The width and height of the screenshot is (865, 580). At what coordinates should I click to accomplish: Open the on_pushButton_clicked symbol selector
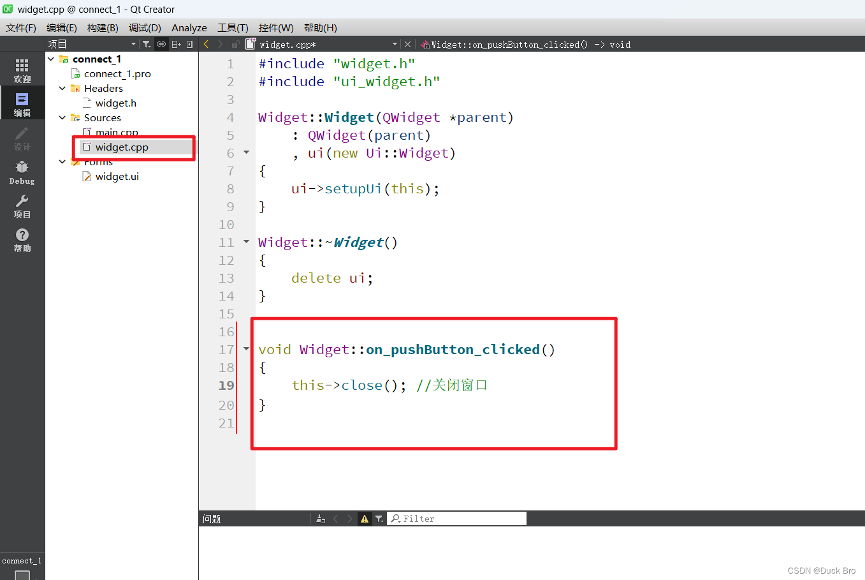click(x=530, y=44)
